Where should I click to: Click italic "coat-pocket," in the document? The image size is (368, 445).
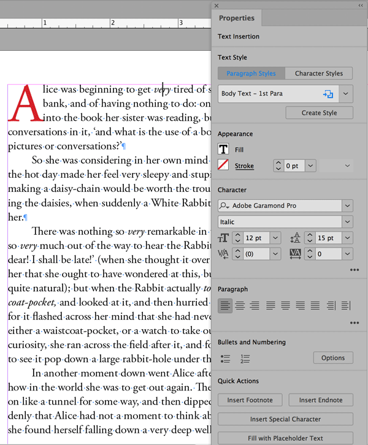coord(32,303)
